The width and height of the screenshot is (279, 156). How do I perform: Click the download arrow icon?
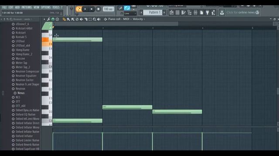[222, 13]
